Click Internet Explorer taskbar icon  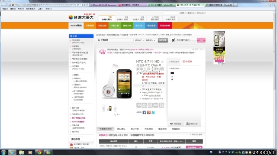point(12,152)
